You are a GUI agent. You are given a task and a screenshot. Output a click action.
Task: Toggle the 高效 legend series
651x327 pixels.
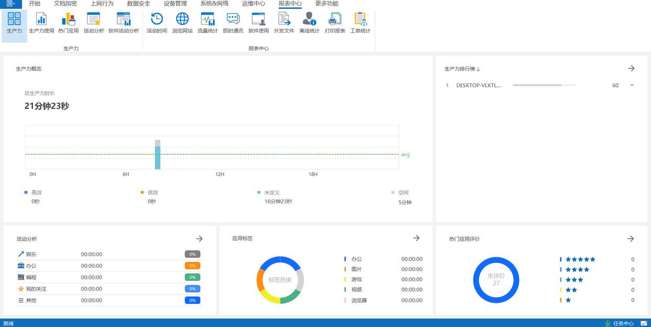pos(33,193)
